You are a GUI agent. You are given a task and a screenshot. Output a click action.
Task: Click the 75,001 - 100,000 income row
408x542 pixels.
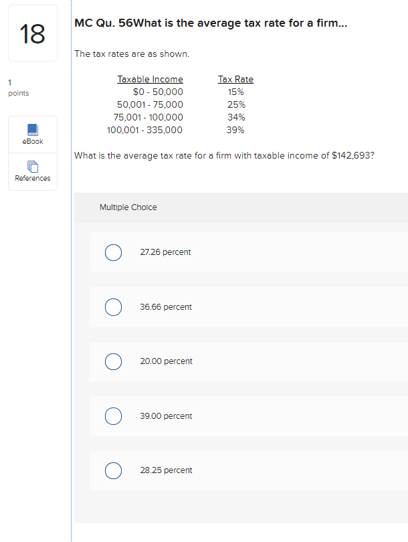point(148,117)
